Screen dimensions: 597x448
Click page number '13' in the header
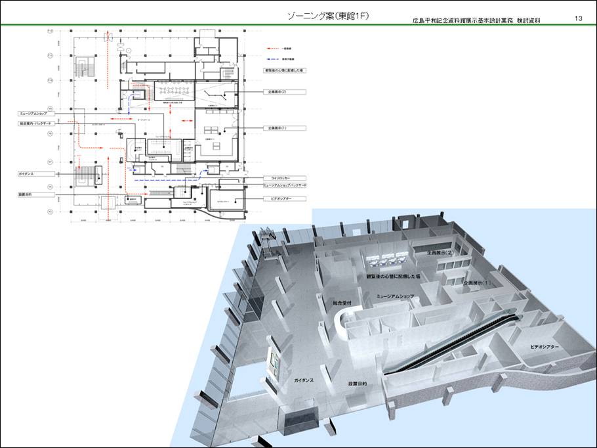tap(579, 18)
